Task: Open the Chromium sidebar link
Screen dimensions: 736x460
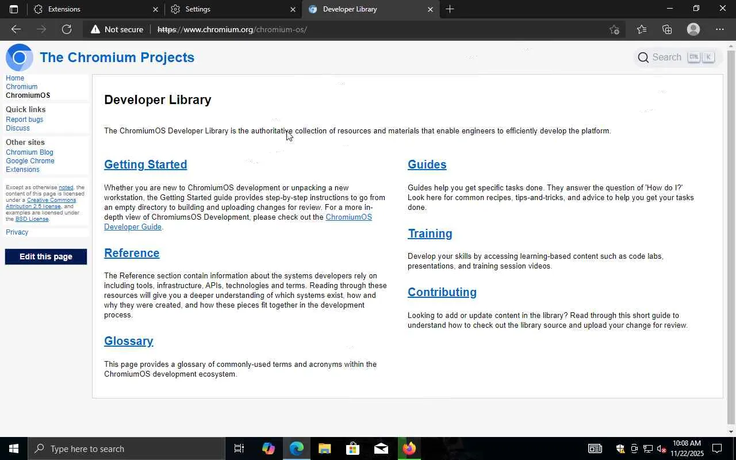Action: coord(22,87)
